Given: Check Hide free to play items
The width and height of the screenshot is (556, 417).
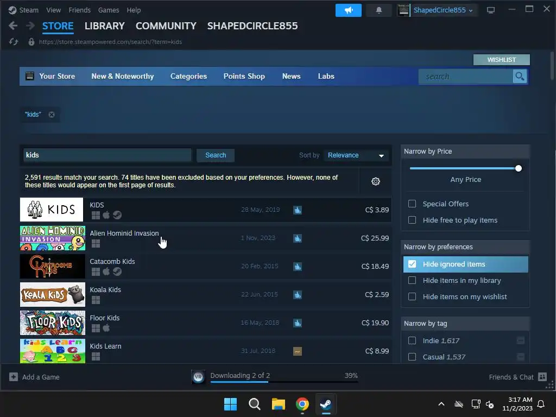Looking at the screenshot, I should [412, 220].
